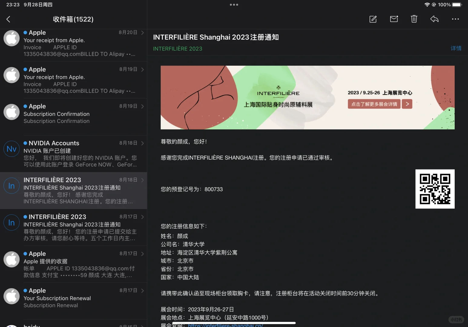Delete the open email using the trash icon
The height and width of the screenshot is (327, 468).
coord(414,19)
